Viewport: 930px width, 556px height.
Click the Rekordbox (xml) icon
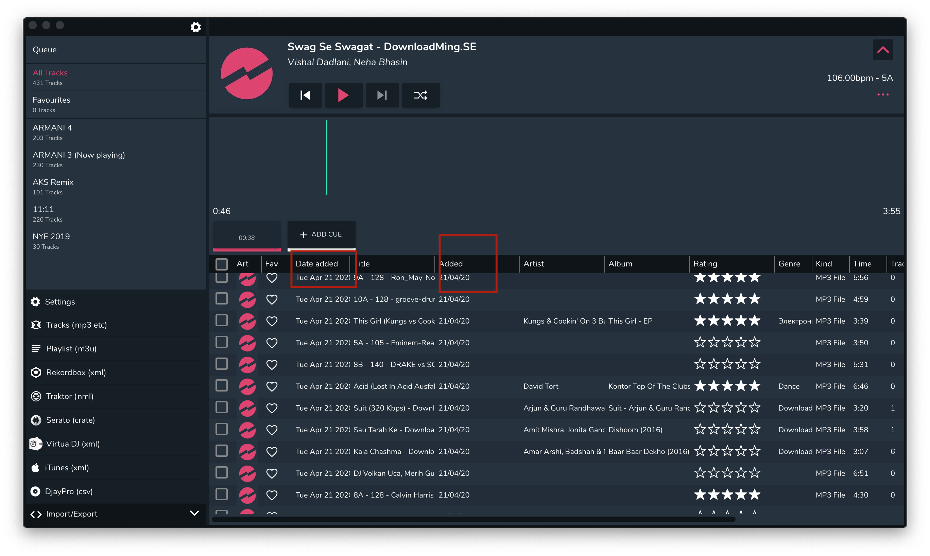tap(36, 372)
